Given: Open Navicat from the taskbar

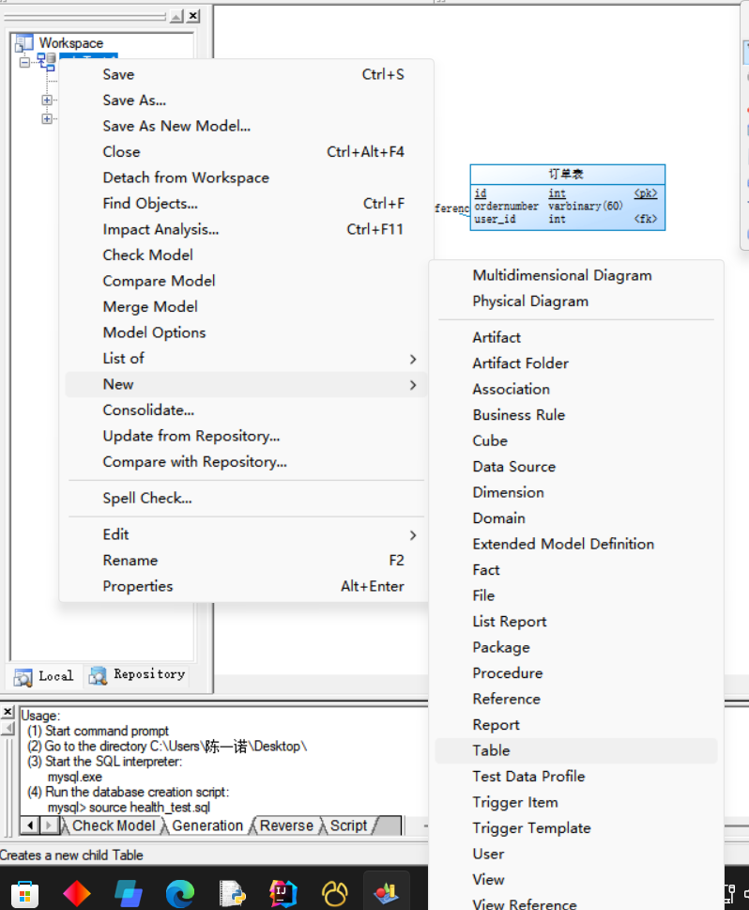Looking at the screenshot, I should [335, 894].
